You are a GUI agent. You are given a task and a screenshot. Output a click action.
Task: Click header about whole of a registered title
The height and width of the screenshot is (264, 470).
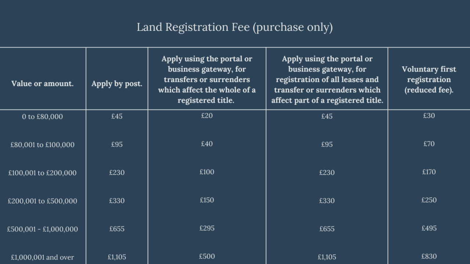pyautogui.click(x=207, y=80)
